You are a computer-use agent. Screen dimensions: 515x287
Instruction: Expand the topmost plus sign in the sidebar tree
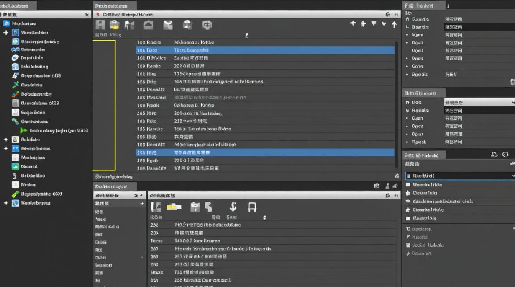(6, 33)
